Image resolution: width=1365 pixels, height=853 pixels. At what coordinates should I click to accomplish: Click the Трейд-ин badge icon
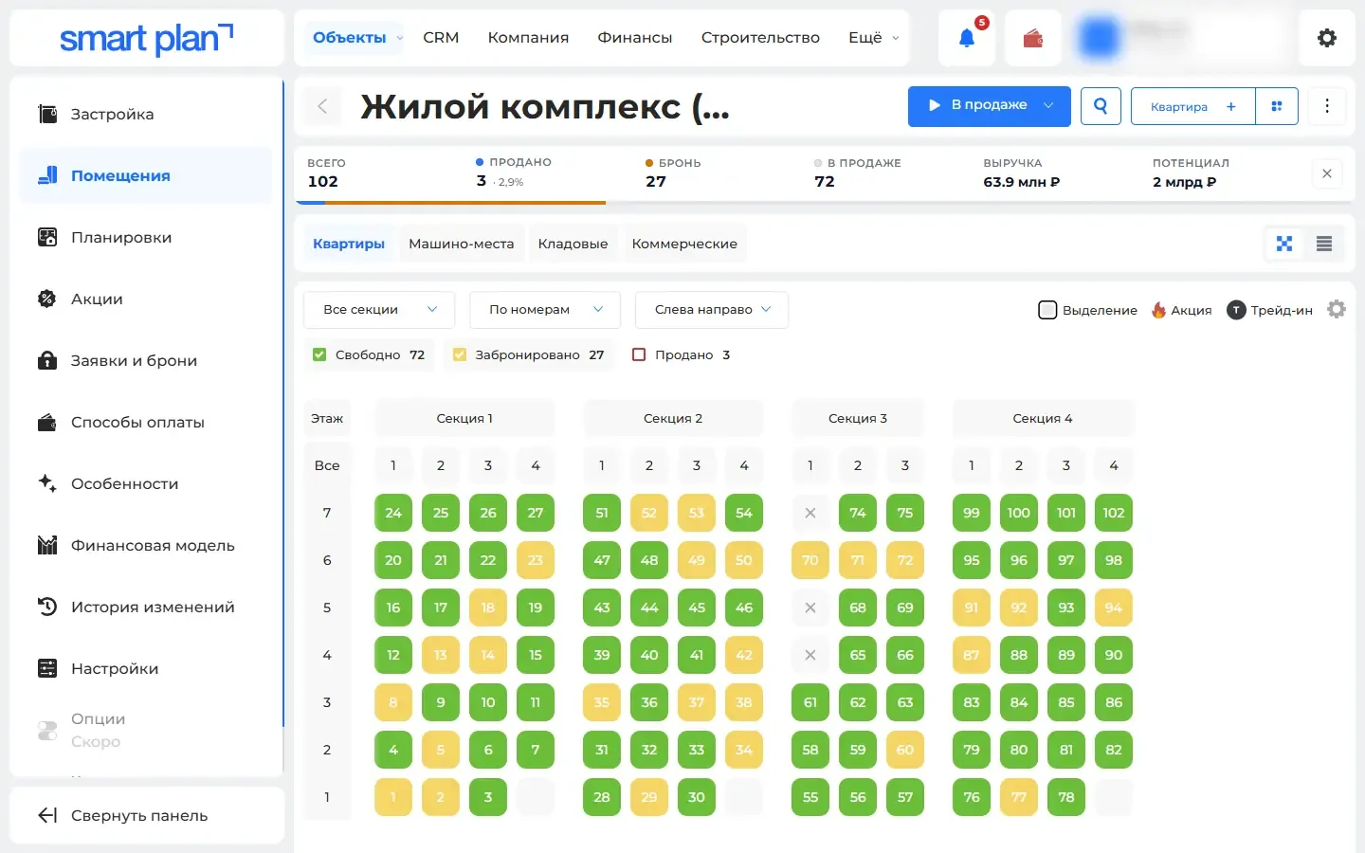[1236, 310]
